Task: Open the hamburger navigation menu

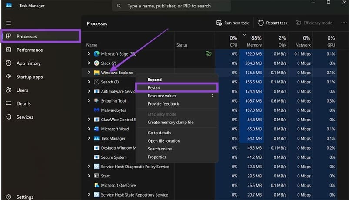Action: (8, 23)
